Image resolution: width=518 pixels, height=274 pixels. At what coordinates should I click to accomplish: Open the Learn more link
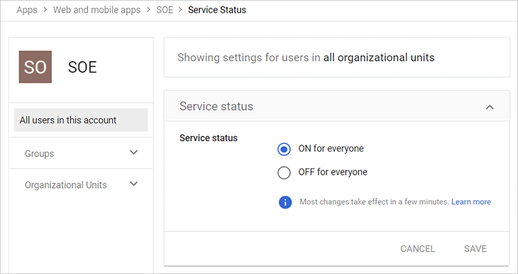tap(471, 202)
